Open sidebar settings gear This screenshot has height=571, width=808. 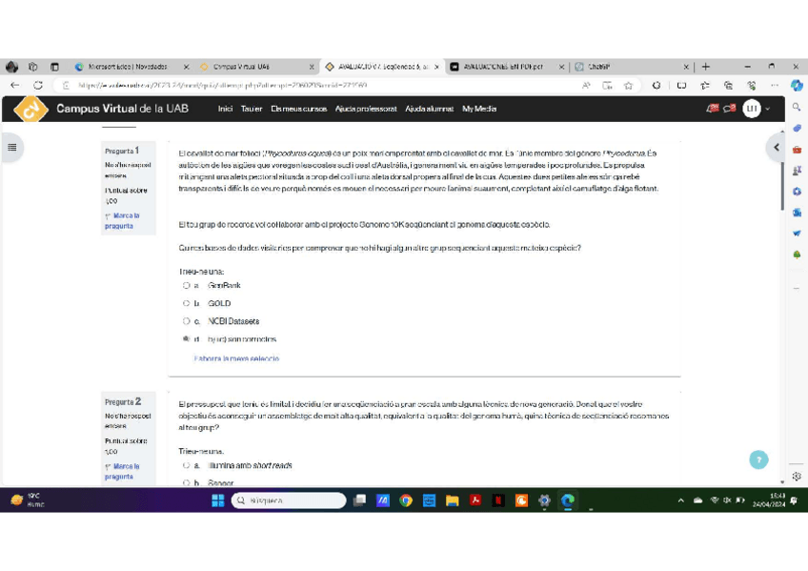click(x=797, y=477)
